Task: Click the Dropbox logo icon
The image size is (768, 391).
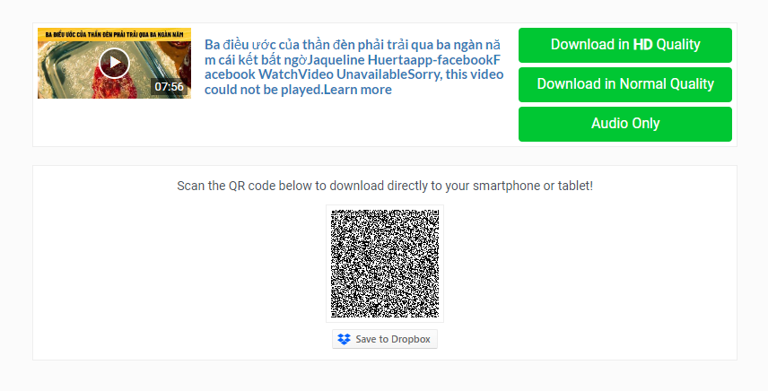Action: 345,339
